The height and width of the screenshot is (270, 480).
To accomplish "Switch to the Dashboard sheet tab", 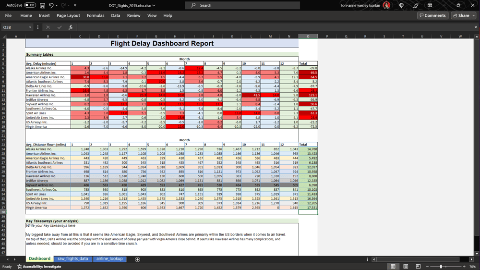I will pyautogui.click(x=39, y=259).
